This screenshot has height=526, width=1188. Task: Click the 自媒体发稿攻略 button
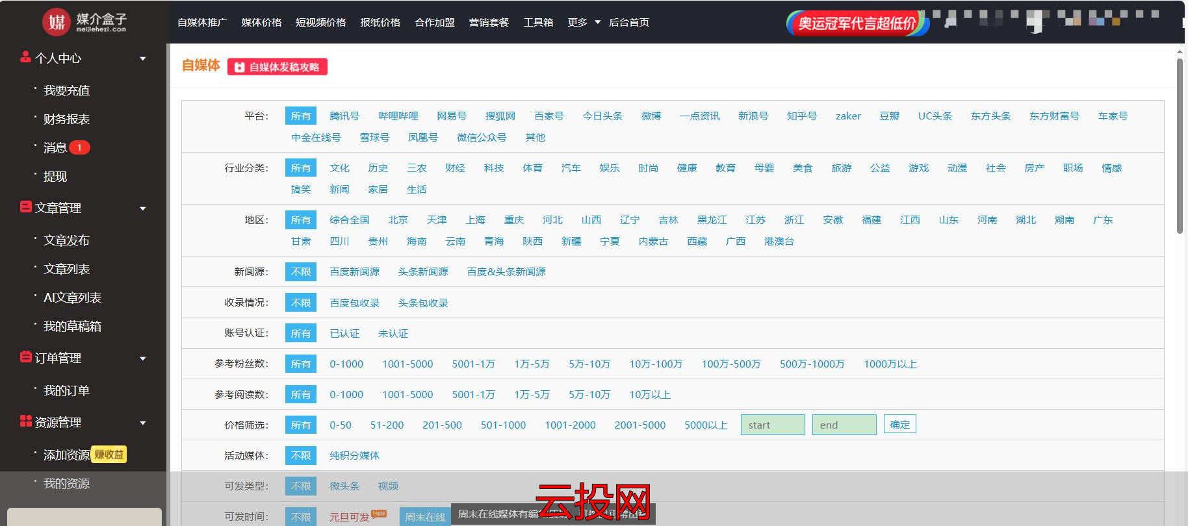(x=278, y=67)
